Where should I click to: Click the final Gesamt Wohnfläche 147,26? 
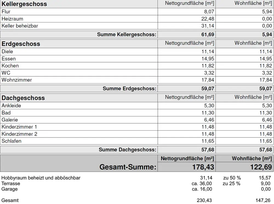tap(262, 200)
